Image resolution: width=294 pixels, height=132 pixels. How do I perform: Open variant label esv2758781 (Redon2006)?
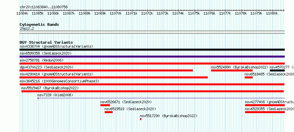tap(42, 60)
